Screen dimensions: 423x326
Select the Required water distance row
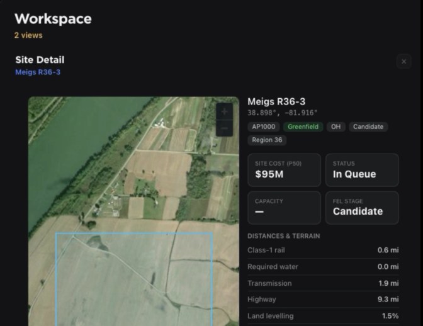click(x=323, y=267)
